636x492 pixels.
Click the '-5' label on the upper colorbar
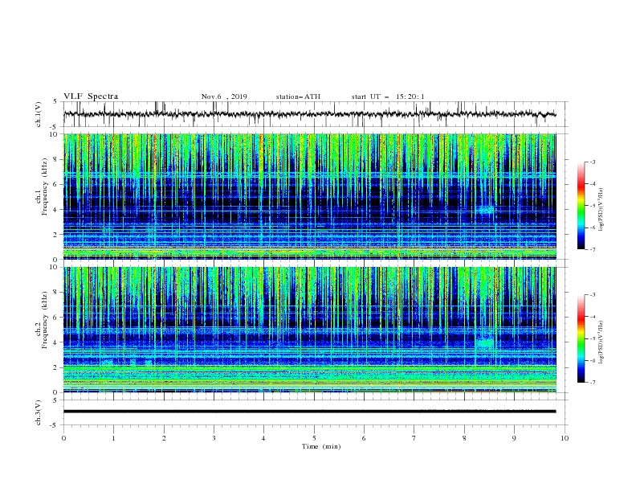[592, 206]
